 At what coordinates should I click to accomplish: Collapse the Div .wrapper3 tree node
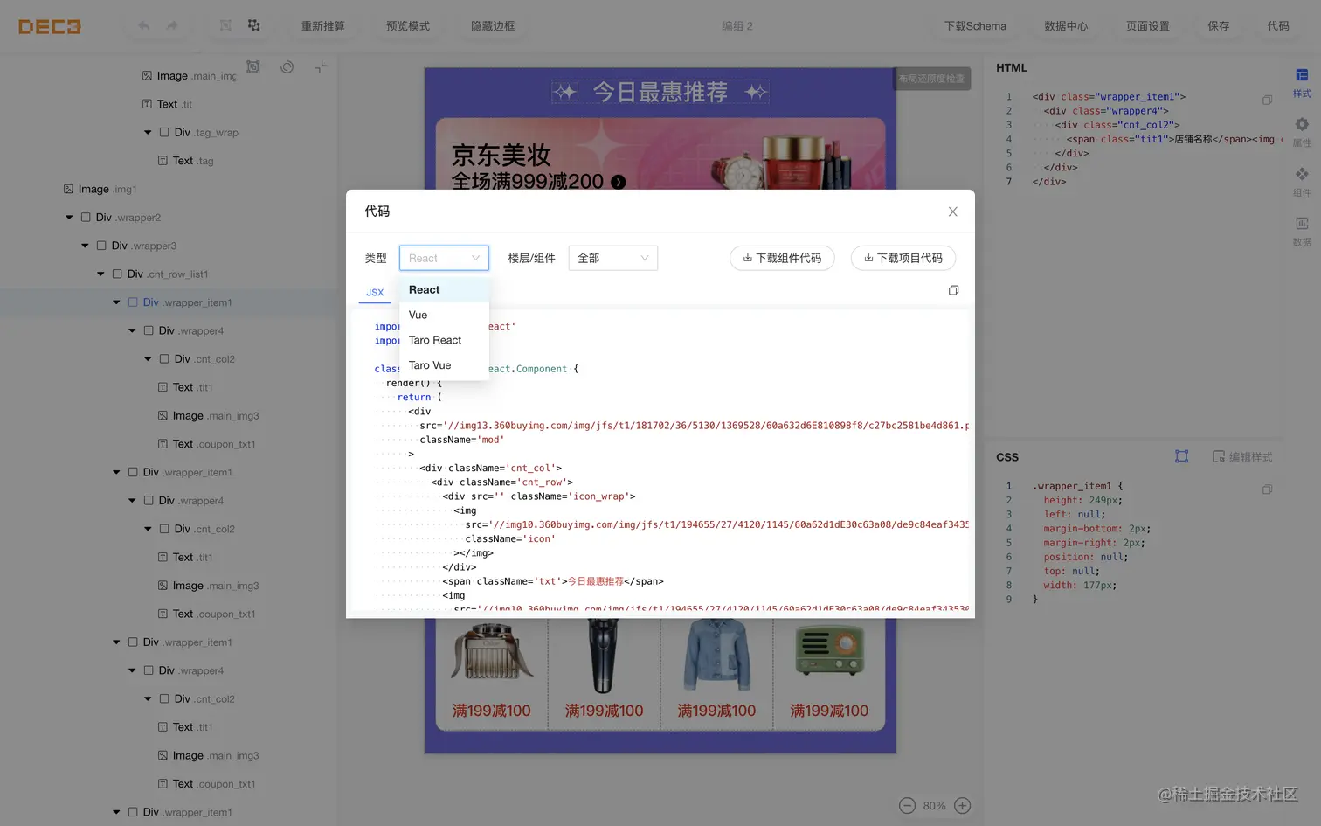click(85, 246)
